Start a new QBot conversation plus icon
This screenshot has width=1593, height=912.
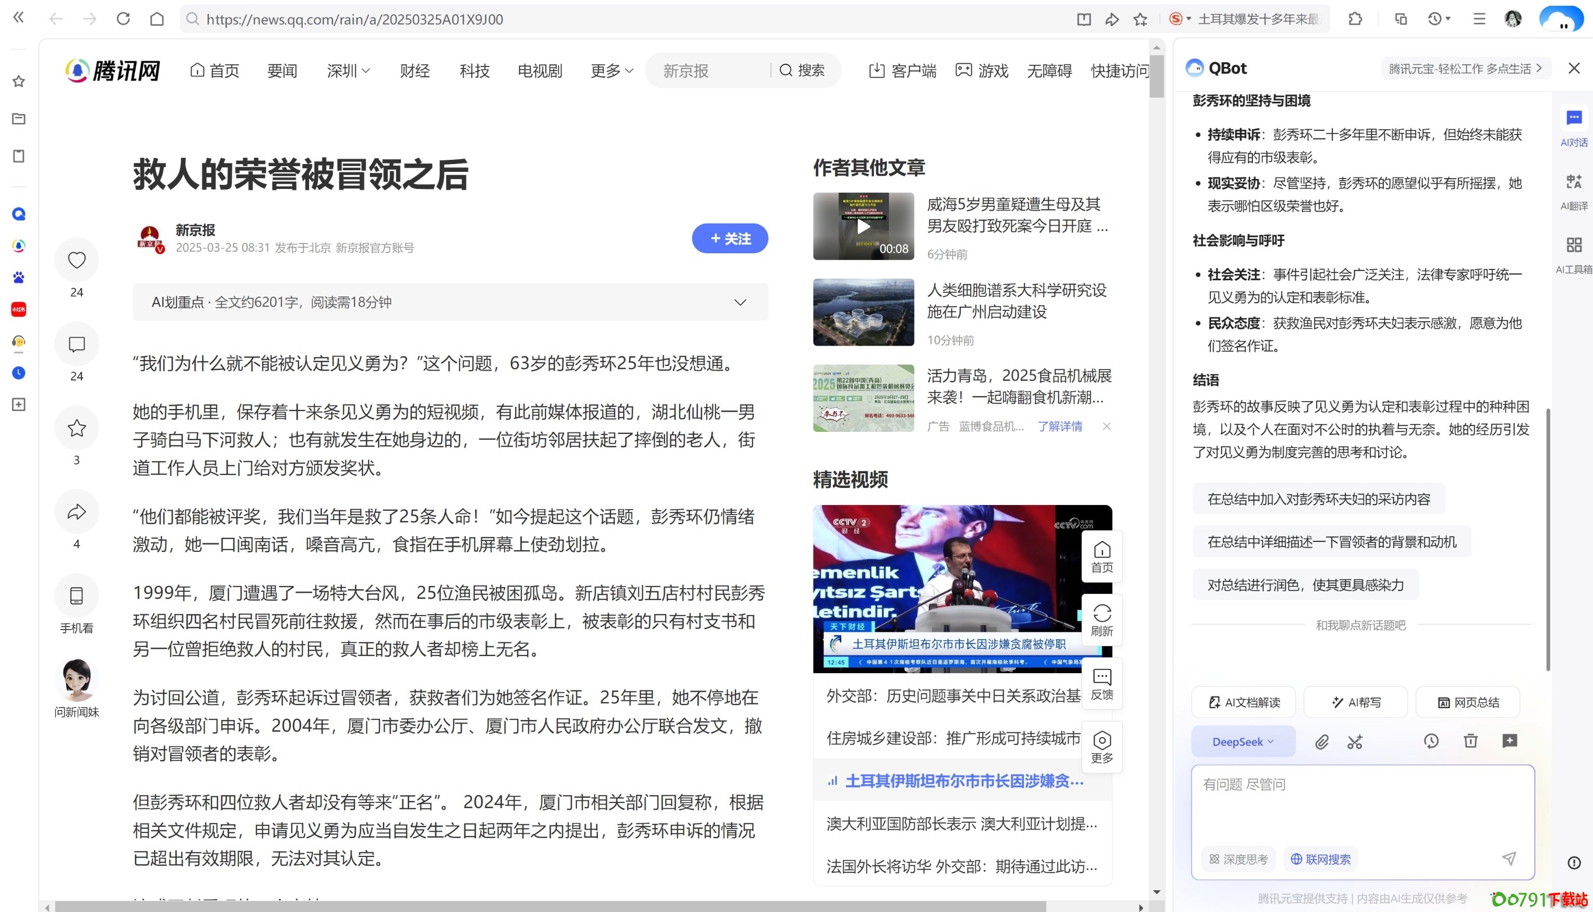[x=1510, y=741]
